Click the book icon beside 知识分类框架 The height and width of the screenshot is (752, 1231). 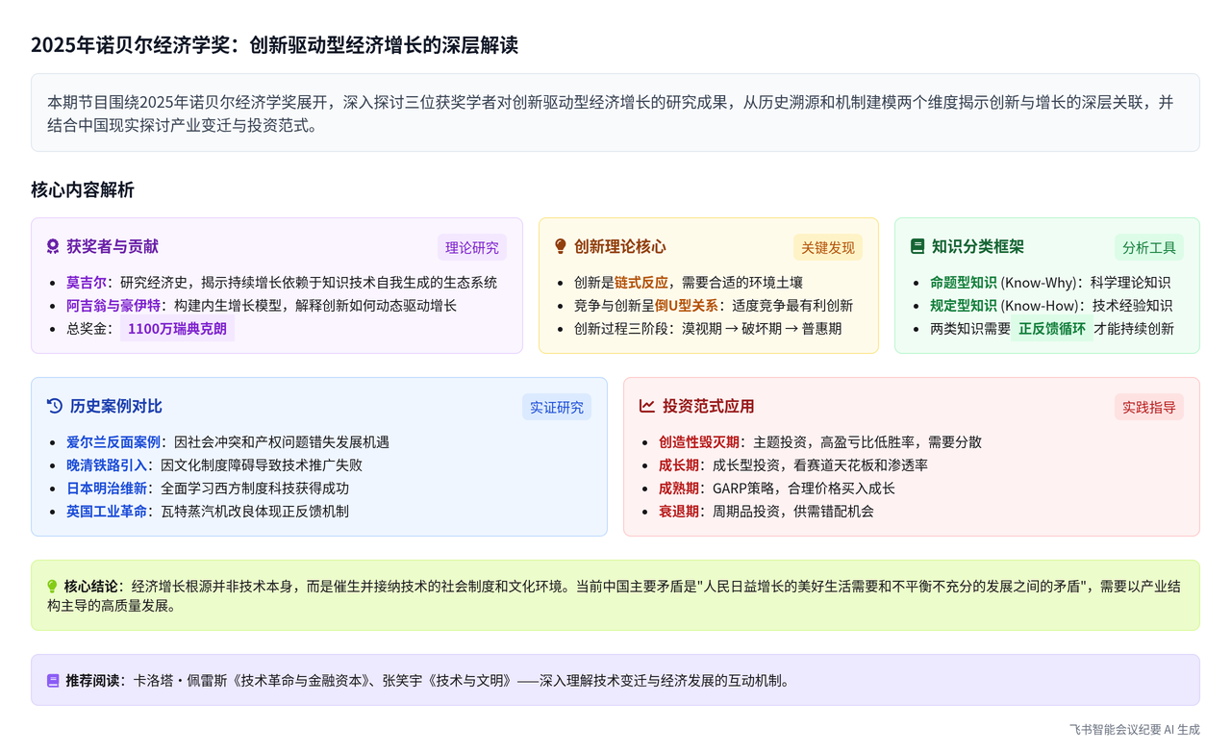pyautogui.click(x=917, y=247)
